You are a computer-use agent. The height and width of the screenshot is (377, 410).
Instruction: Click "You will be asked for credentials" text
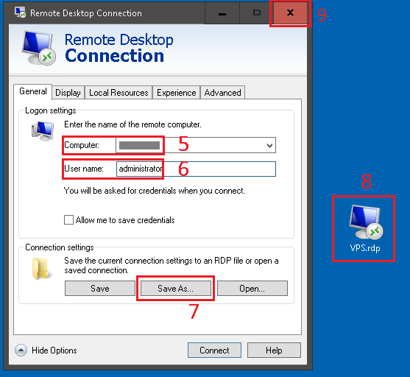tap(155, 191)
